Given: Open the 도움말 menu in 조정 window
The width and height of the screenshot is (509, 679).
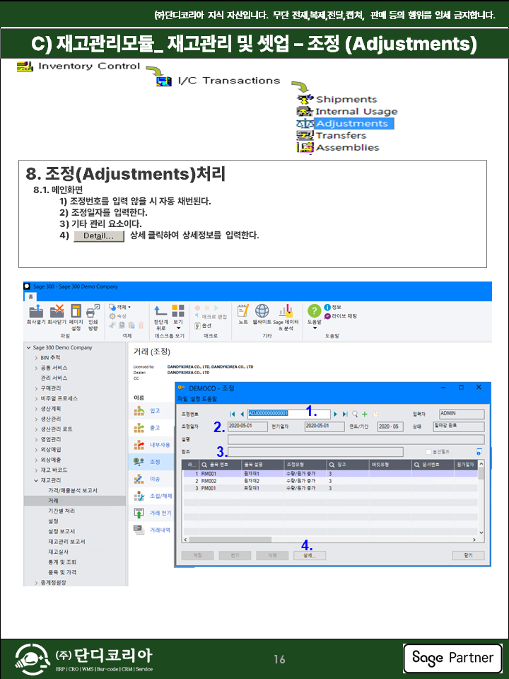Looking at the screenshot, I should pyautogui.click(x=208, y=399).
